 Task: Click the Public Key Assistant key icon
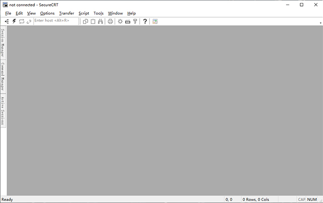pos(135,21)
